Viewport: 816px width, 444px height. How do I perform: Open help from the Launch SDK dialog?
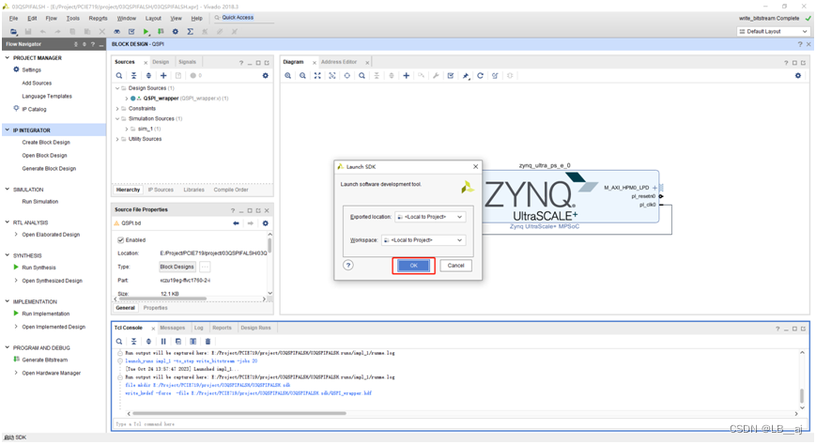348,266
